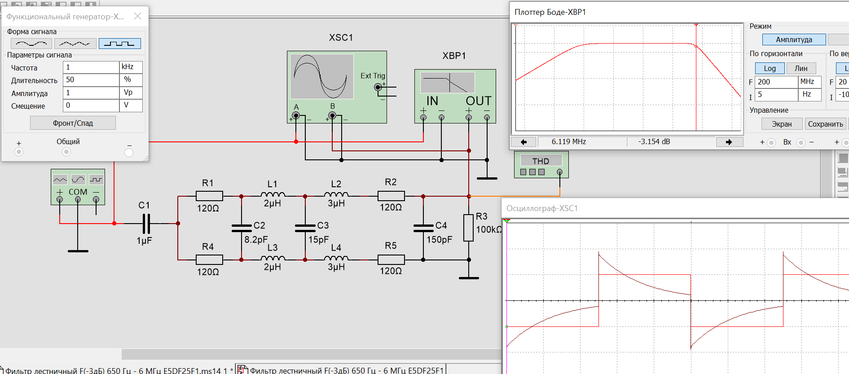Choose the square waveform in function generator

119,44
